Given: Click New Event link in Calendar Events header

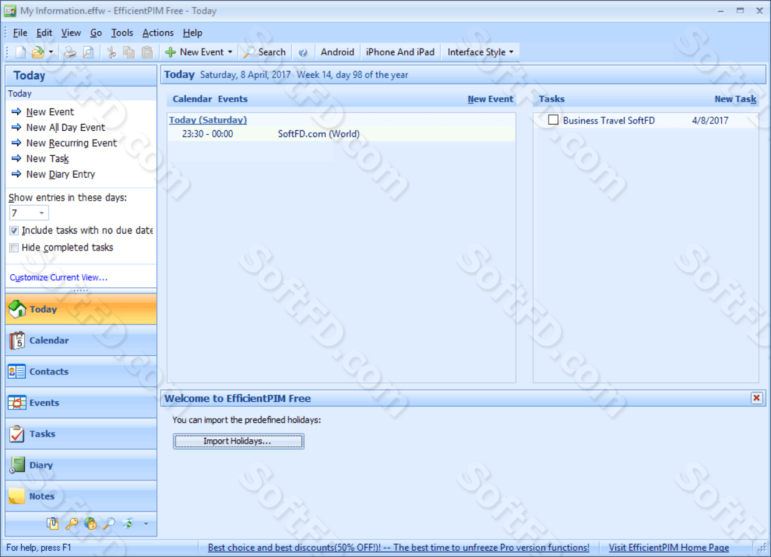Looking at the screenshot, I should click(x=490, y=99).
